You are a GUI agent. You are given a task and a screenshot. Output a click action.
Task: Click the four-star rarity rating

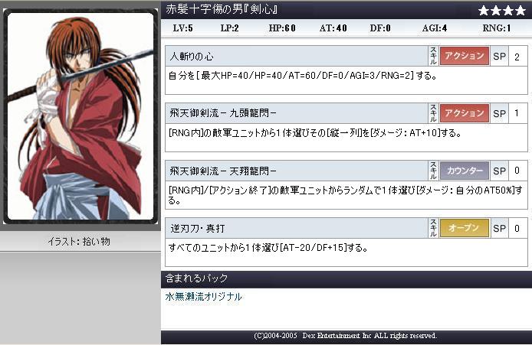click(x=502, y=11)
